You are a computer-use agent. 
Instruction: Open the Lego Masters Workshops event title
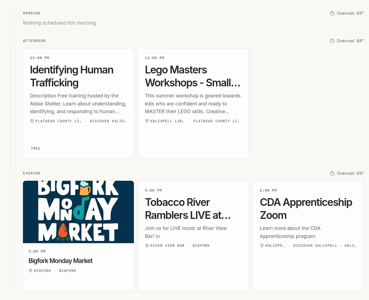pyautogui.click(x=193, y=76)
